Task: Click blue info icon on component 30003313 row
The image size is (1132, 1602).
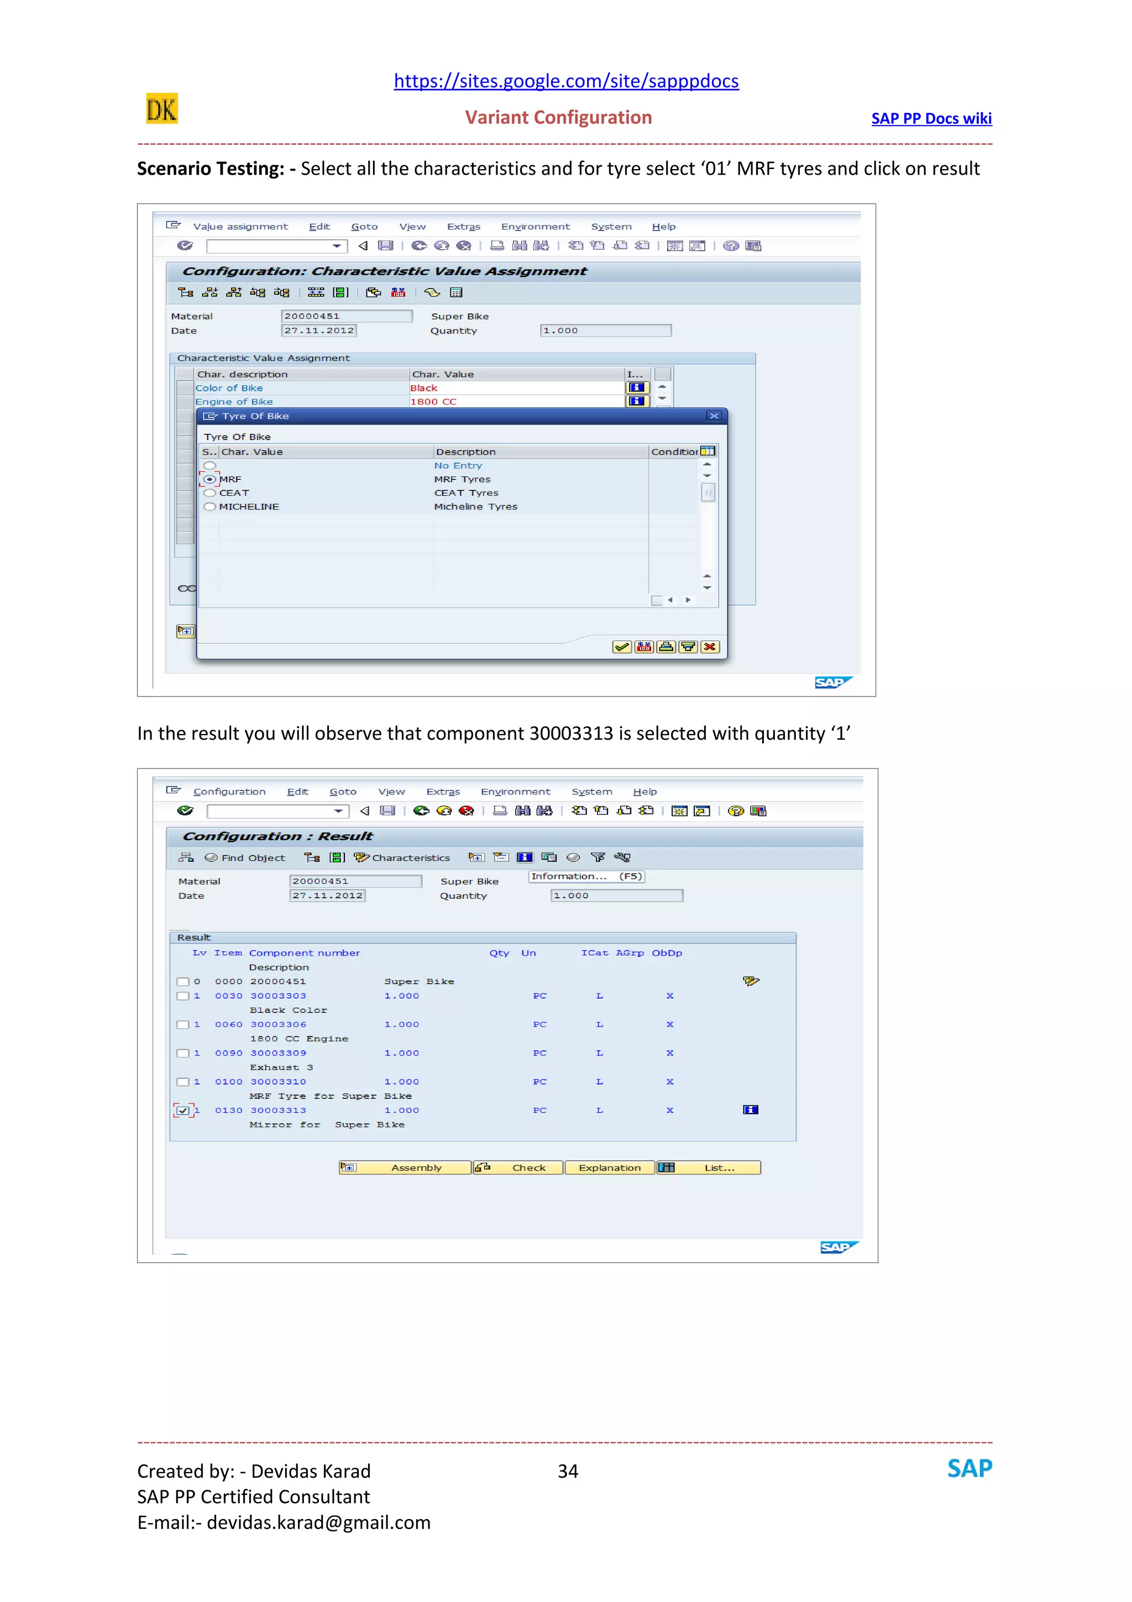Action: [751, 1110]
